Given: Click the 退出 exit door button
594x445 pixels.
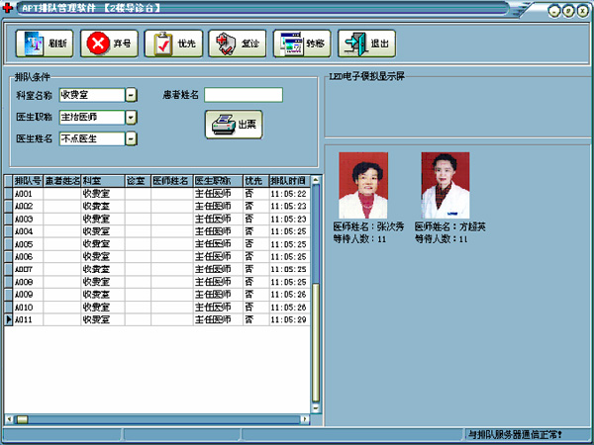Looking at the screenshot, I should pyautogui.click(x=365, y=44).
